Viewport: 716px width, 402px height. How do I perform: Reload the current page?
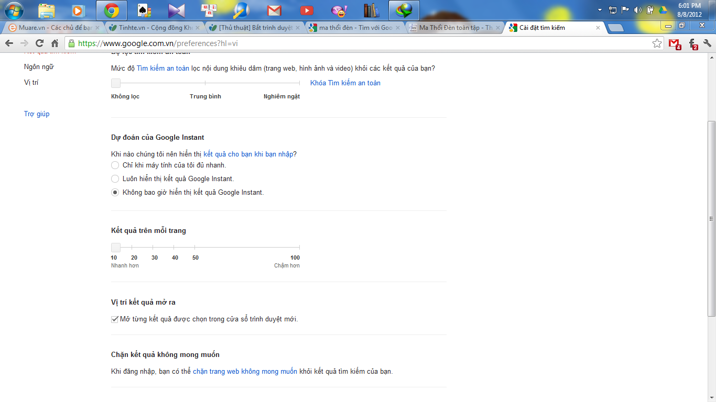[x=39, y=43]
